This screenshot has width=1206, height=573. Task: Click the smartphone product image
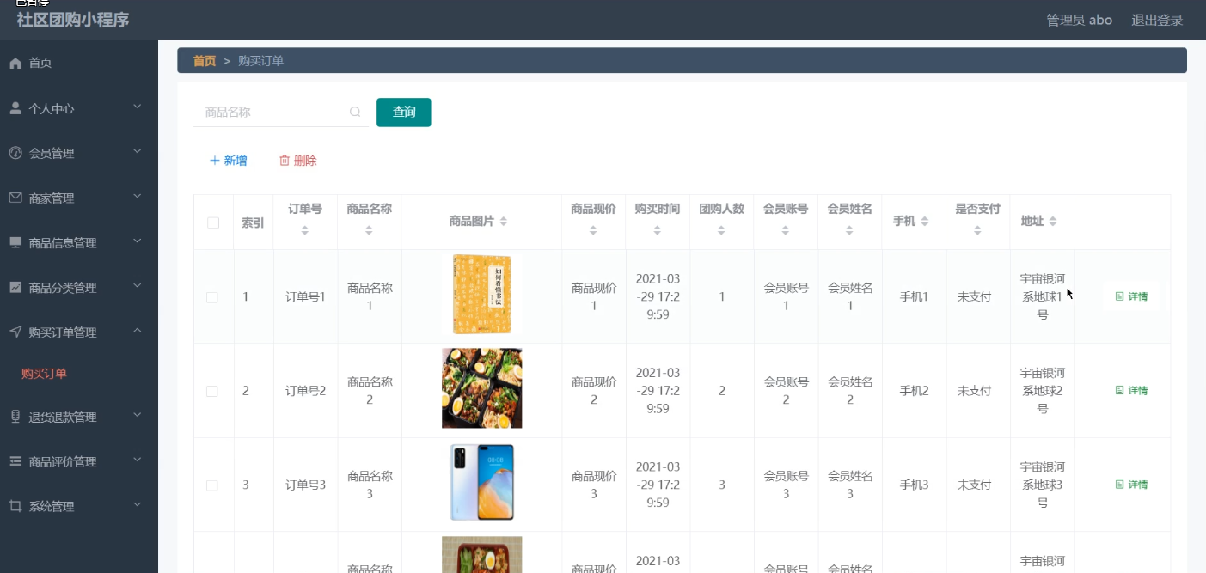[481, 482]
